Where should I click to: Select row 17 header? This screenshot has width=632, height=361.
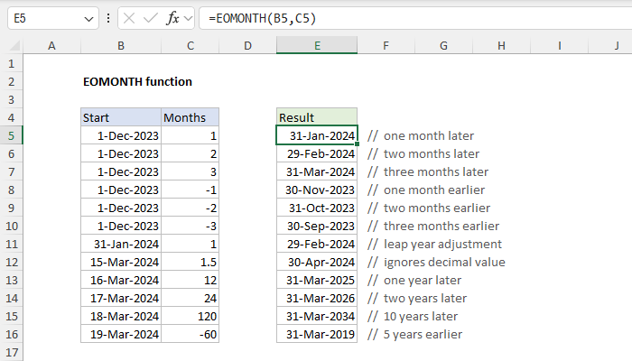[x=11, y=353]
